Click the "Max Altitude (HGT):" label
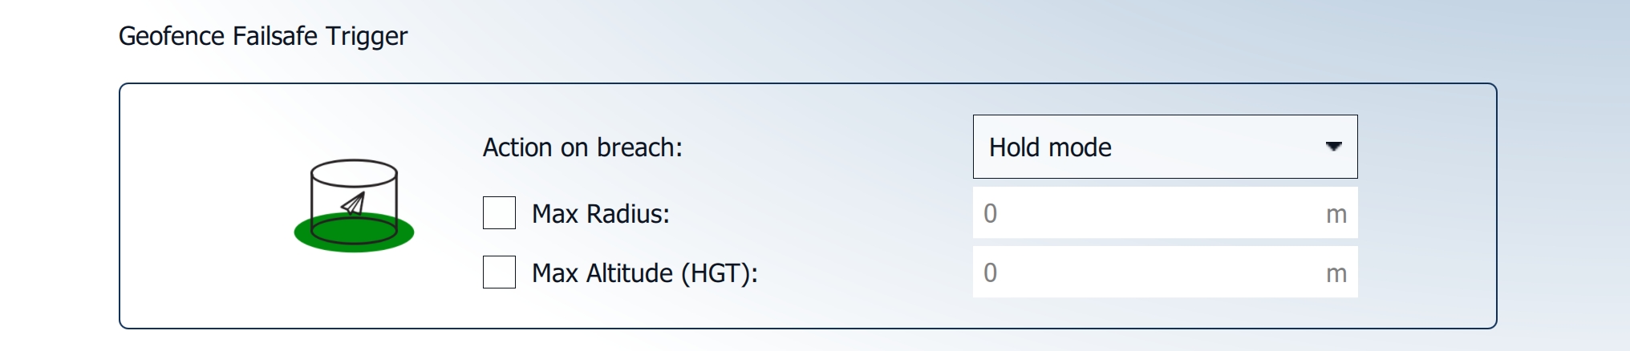Viewport: 1630px width, 351px height. pyautogui.click(x=644, y=273)
